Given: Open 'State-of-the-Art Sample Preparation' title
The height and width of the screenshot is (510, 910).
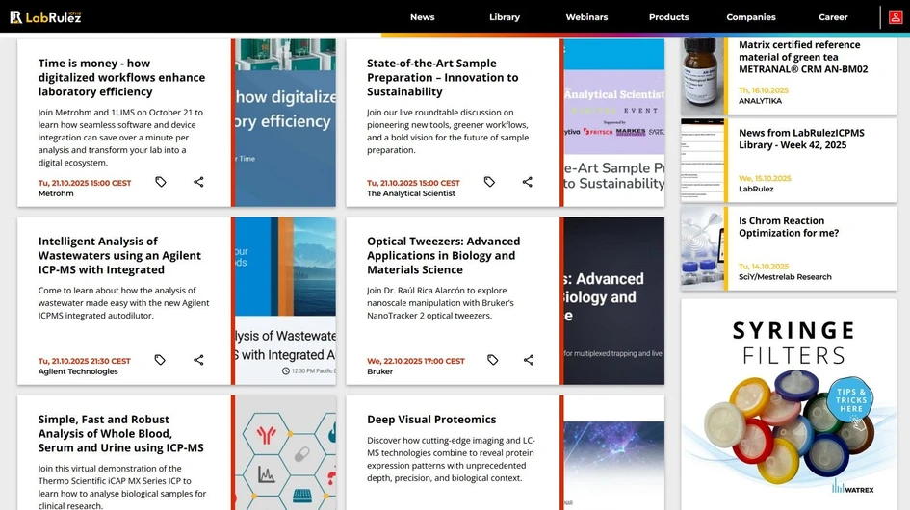Looking at the screenshot, I should [443, 77].
